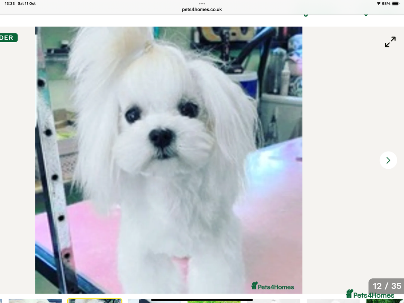
Task: Tap the pets4homes.co.uk address bar
Action: [202, 9]
